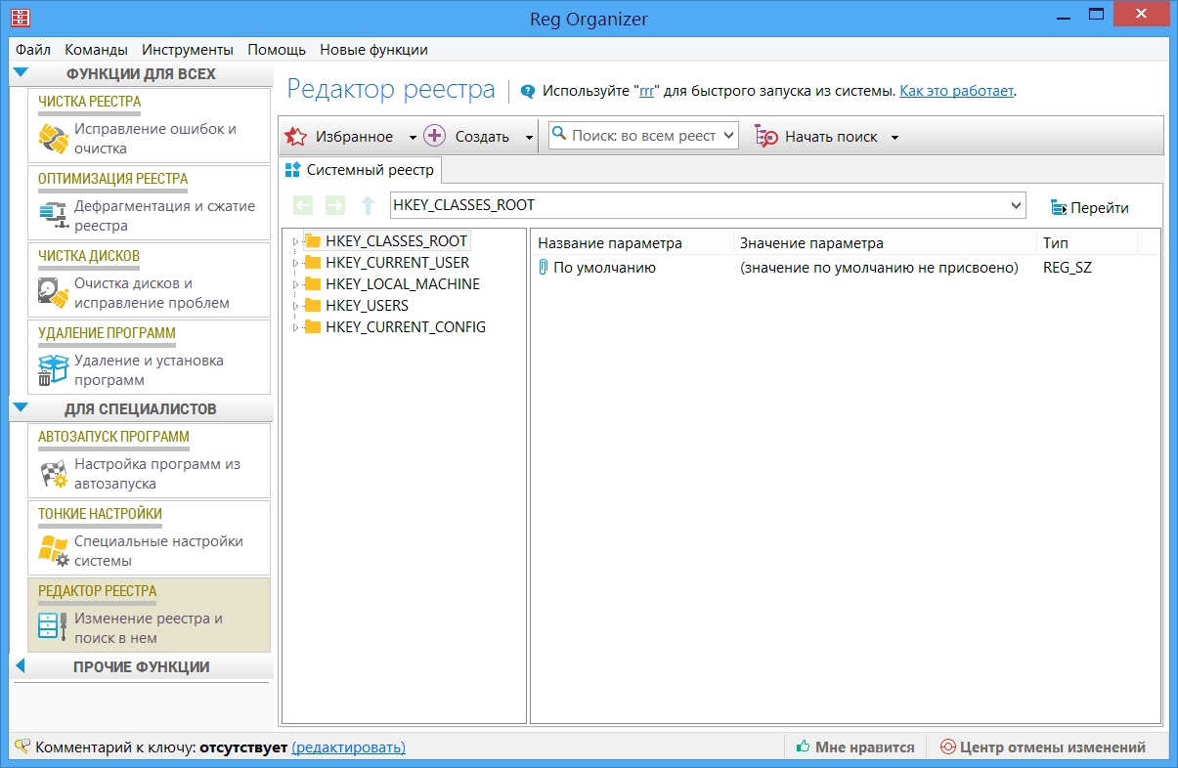Open Центр отмены изменений
The image size is (1178, 768).
pos(1042,747)
